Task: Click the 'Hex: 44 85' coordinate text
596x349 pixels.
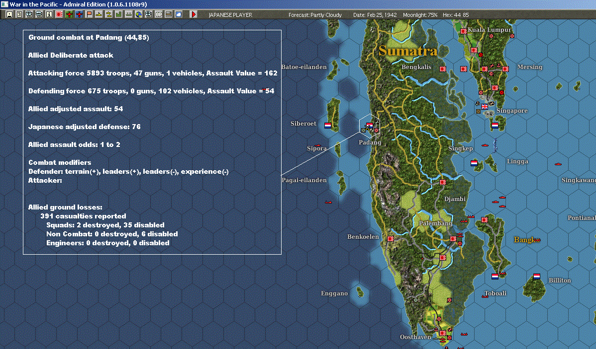Action: [456, 15]
